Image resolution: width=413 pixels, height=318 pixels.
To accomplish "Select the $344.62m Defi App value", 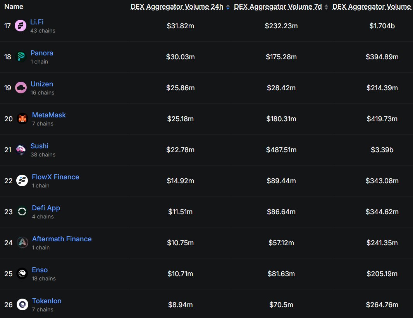I will [x=382, y=211].
